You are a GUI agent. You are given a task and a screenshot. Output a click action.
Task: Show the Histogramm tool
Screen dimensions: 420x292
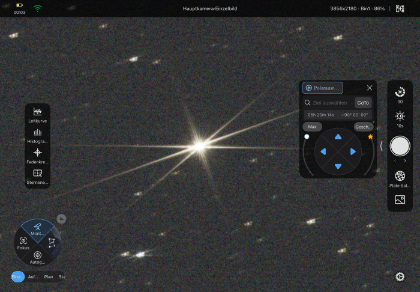37,136
